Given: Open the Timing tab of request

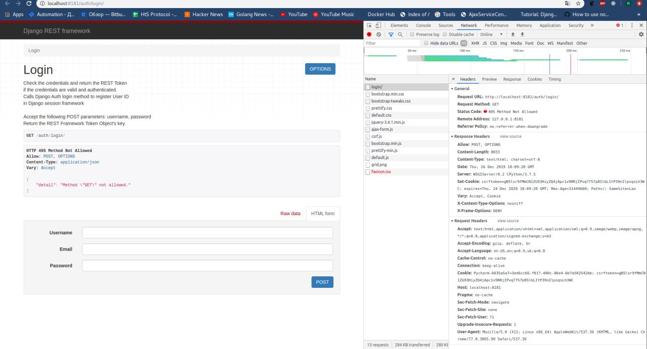Looking at the screenshot, I should click(x=554, y=79).
